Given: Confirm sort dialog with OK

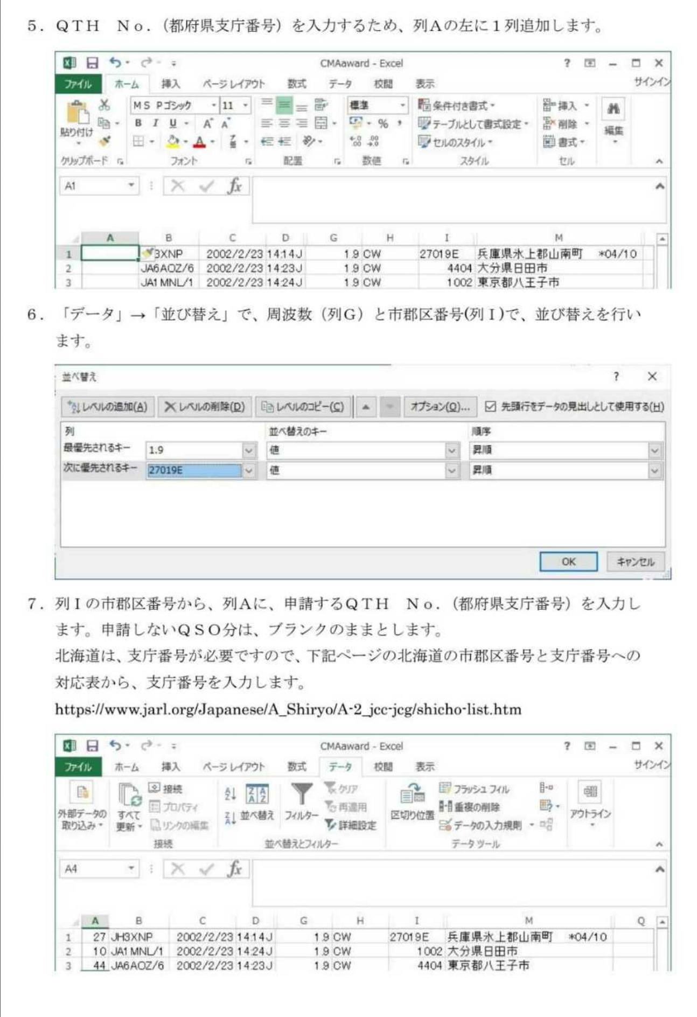Looking at the screenshot, I should tap(568, 561).
